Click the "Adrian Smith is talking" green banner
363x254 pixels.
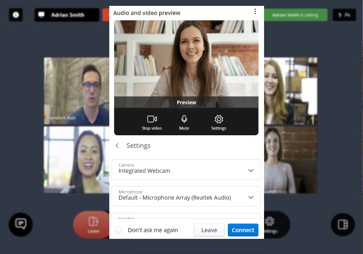coord(295,15)
